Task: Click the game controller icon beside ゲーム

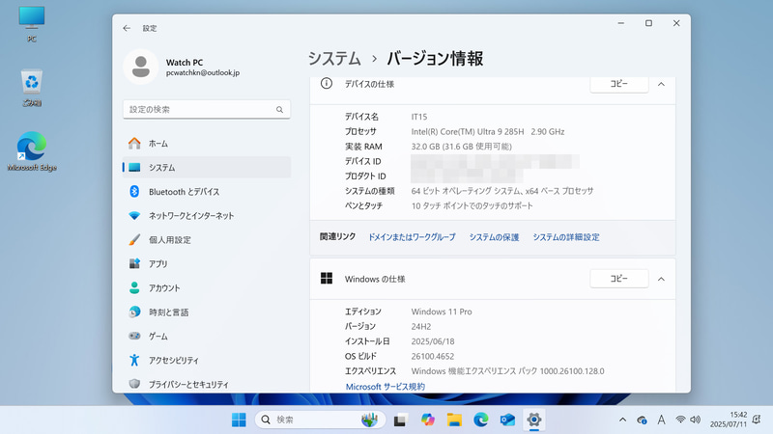Action: click(134, 336)
